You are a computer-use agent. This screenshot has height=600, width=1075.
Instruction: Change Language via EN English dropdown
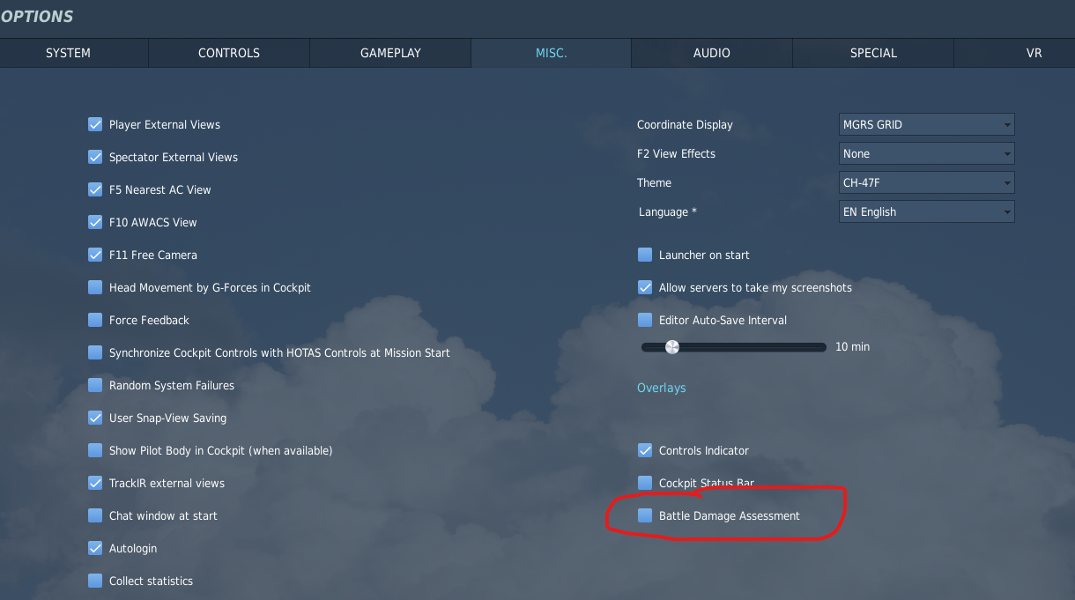click(927, 211)
